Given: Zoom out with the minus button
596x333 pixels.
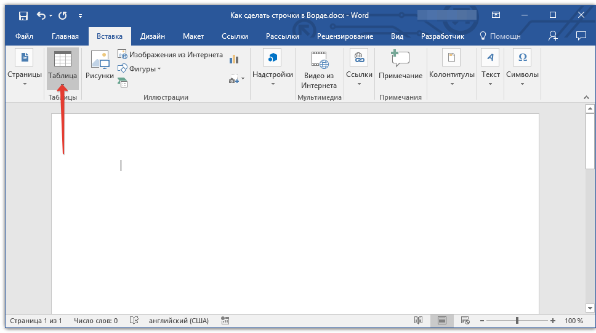Looking at the screenshot, I should [482, 321].
